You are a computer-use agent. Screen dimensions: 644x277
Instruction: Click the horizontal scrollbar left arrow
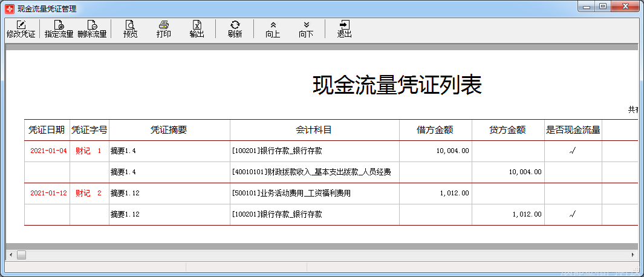(x=10, y=255)
